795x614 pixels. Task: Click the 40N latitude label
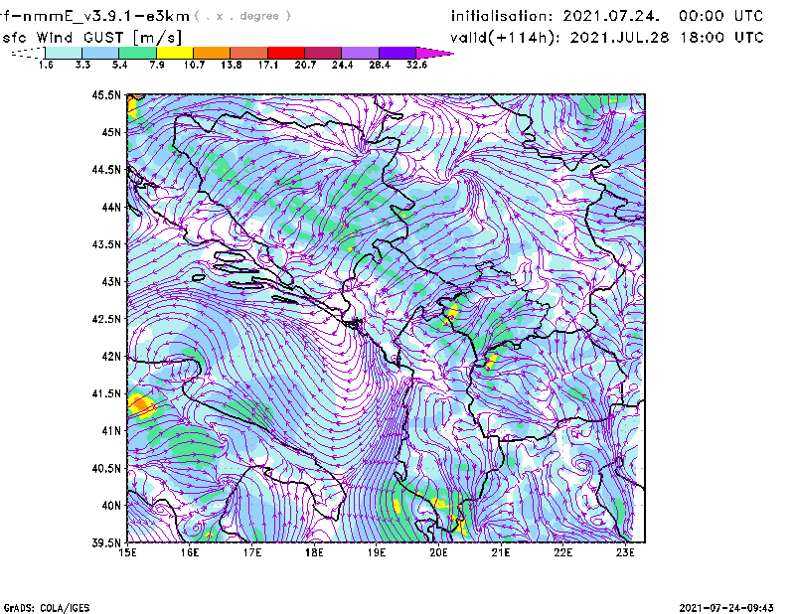pyautogui.click(x=111, y=506)
